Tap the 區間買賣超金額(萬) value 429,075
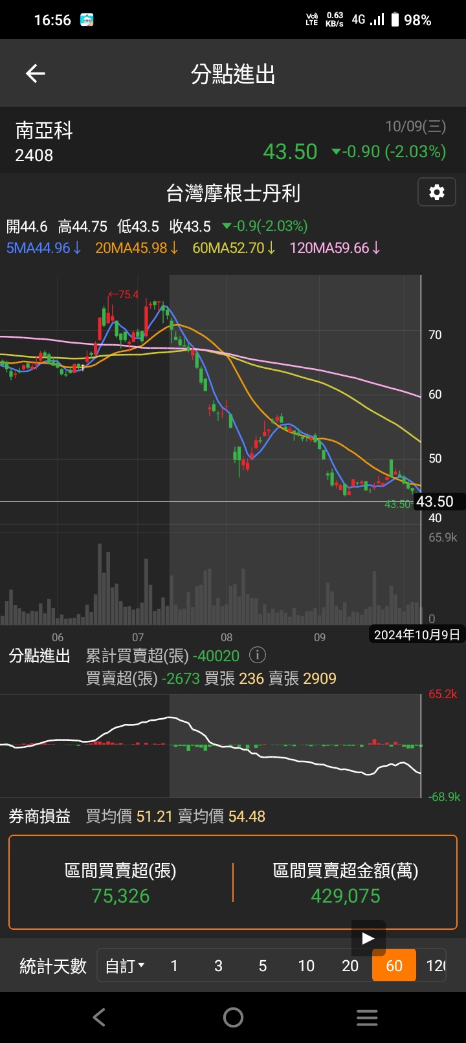The width and height of the screenshot is (466, 1043). tap(346, 896)
